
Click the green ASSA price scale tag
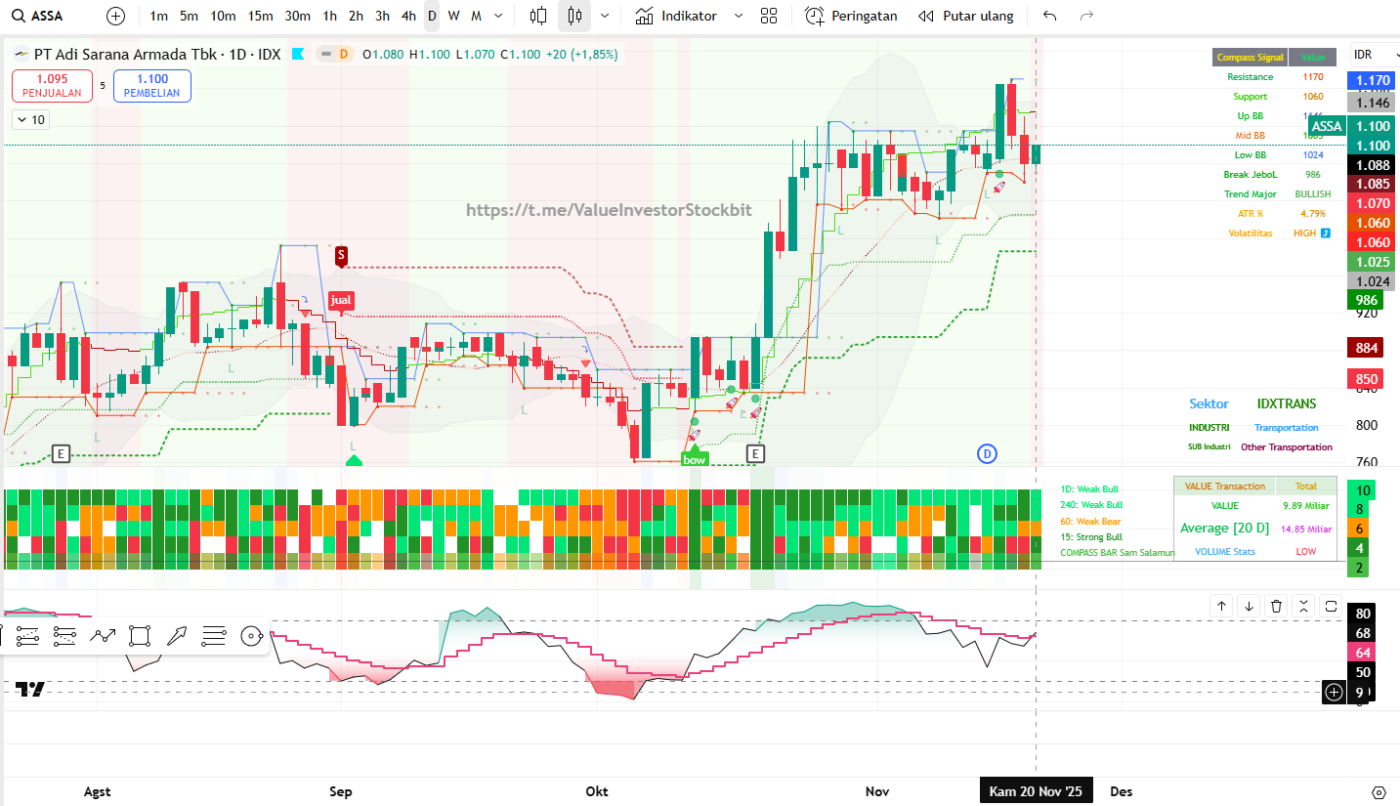coord(1327,126)
